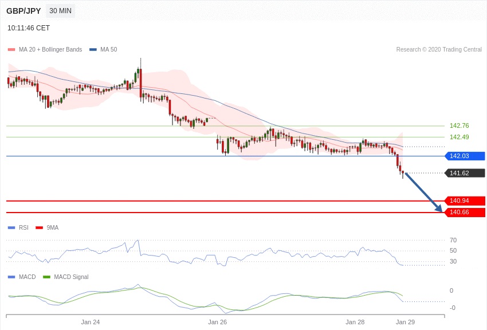Click the Jan 26 date on time axis
The height and width of the screenshot is (330, 487).
click(217, 322)
